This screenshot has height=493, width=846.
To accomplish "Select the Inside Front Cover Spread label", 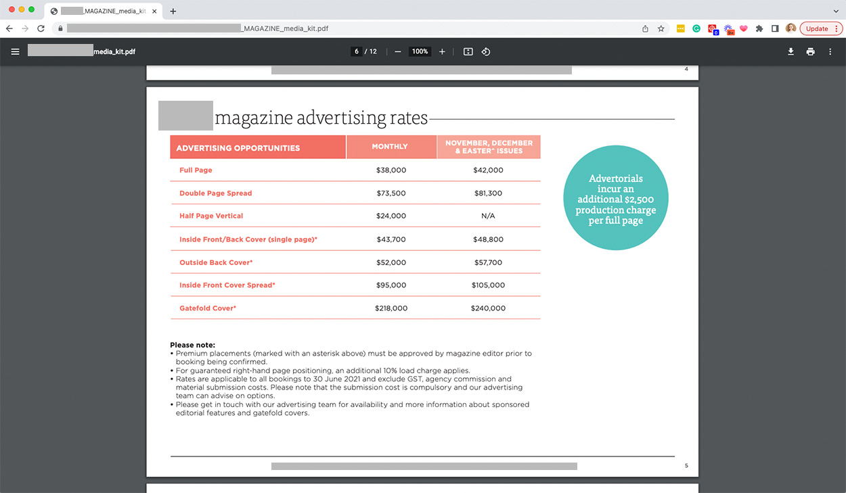I will 227,285.
